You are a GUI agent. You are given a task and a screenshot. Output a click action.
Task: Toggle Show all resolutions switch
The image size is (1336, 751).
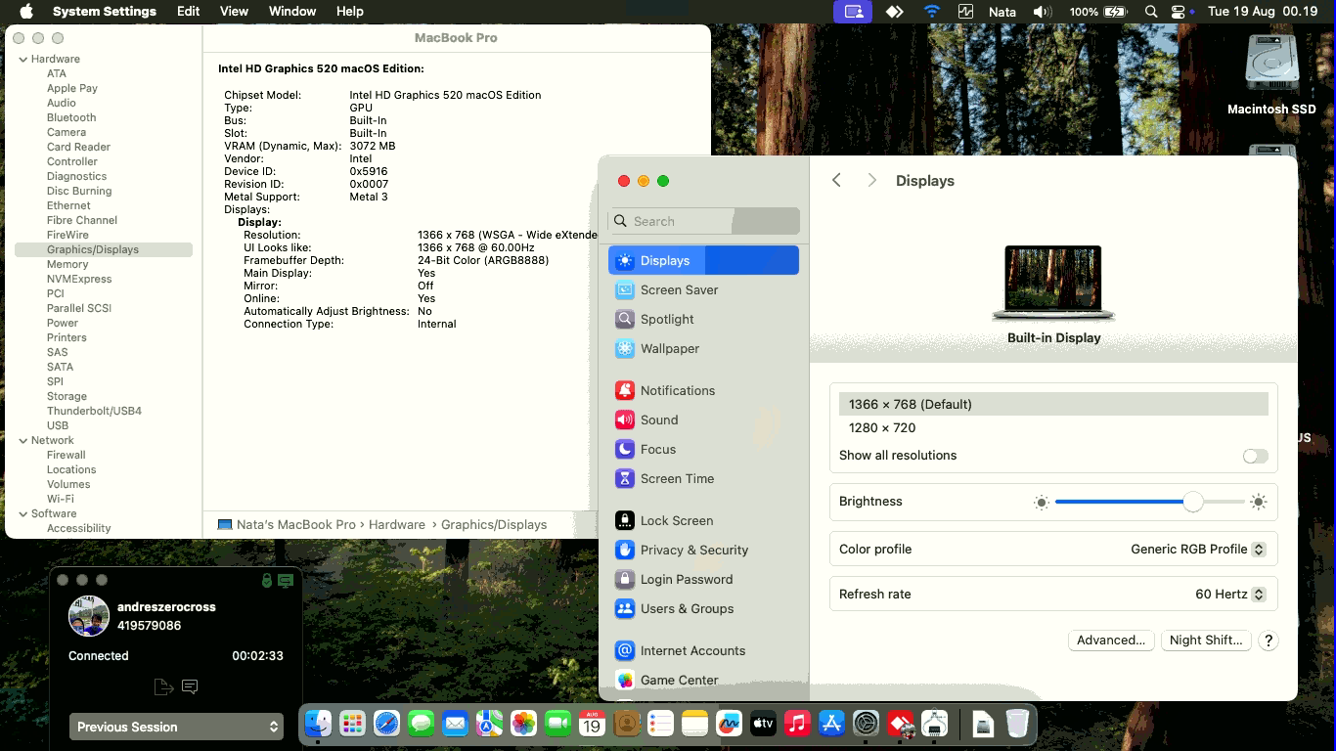coord(1255,456)
